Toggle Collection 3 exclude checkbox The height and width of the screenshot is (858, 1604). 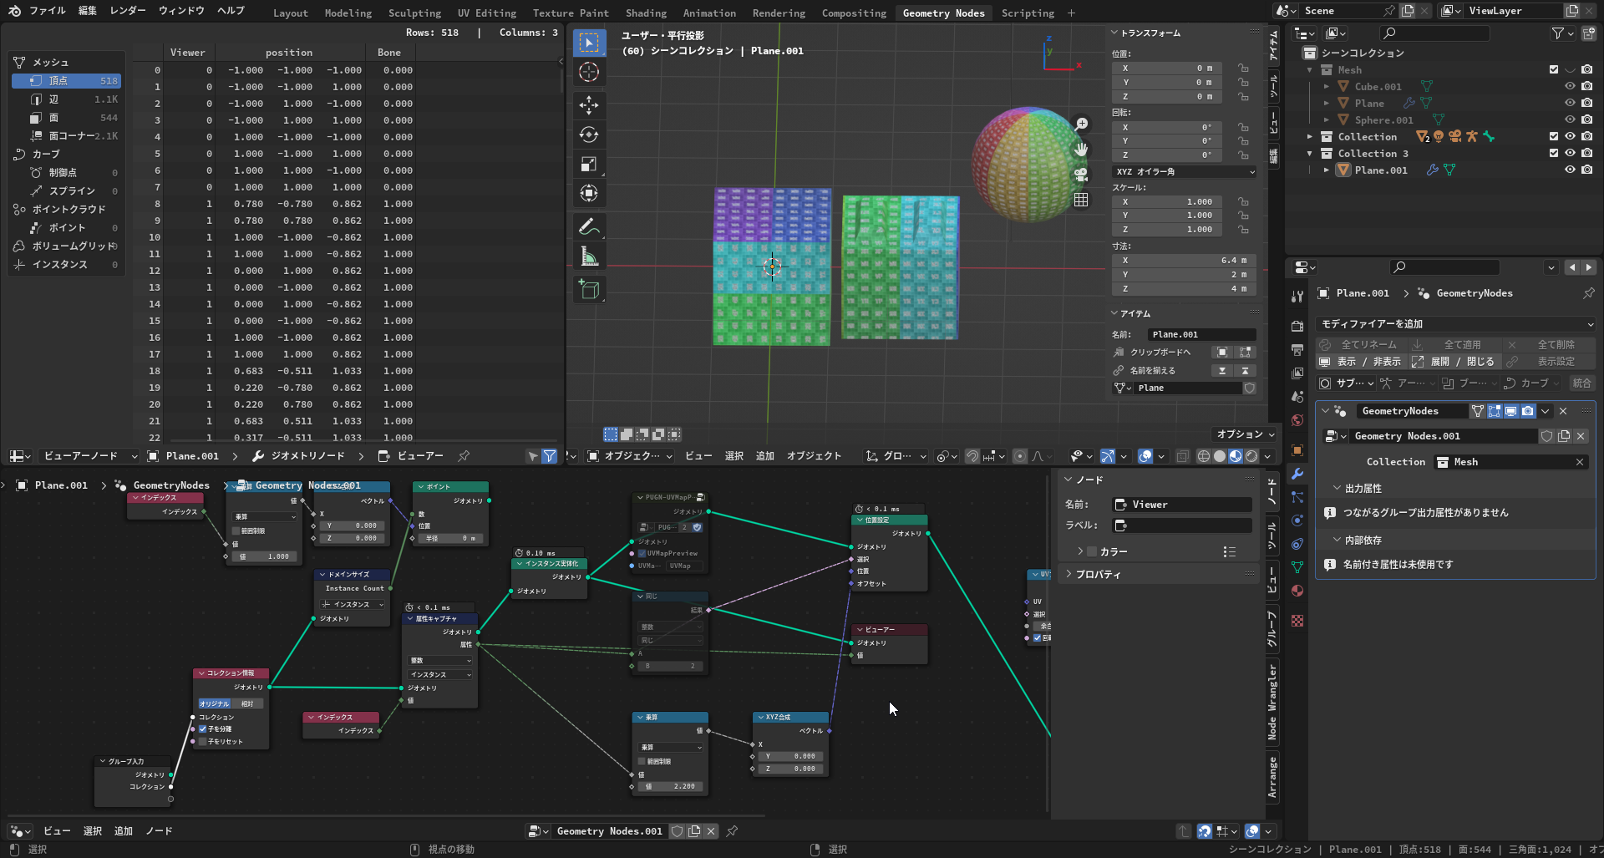click(x=1554, y=154)
